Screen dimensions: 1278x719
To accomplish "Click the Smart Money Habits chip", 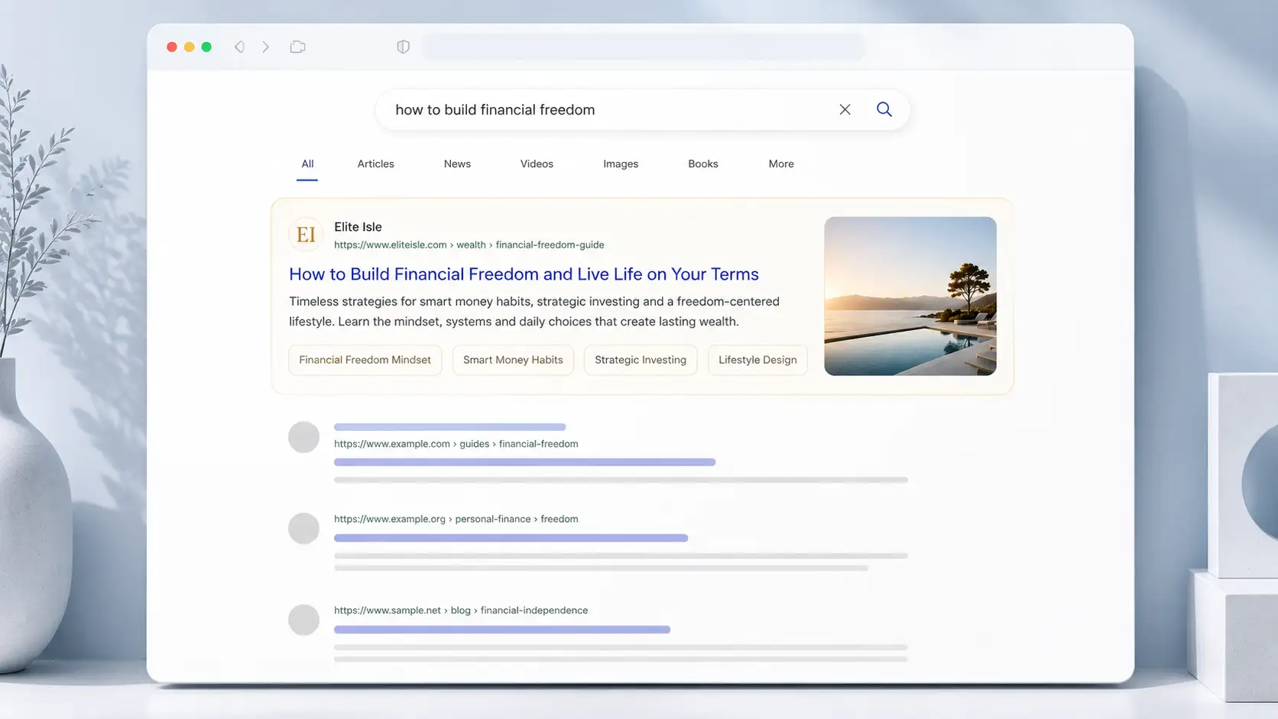I will coord(513,360).
